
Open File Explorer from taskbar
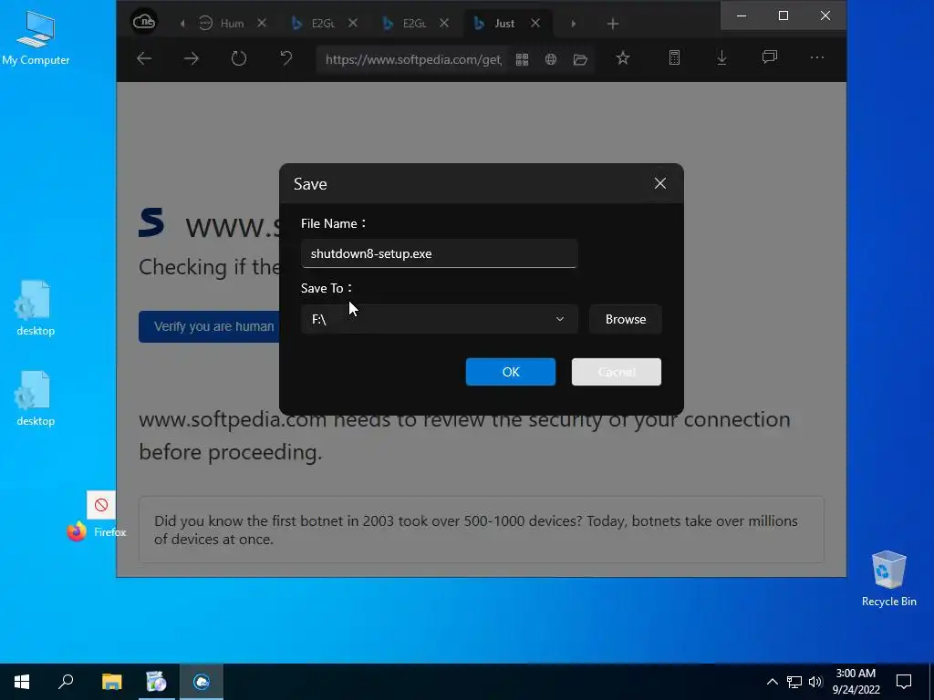click(x=111, y=682)
